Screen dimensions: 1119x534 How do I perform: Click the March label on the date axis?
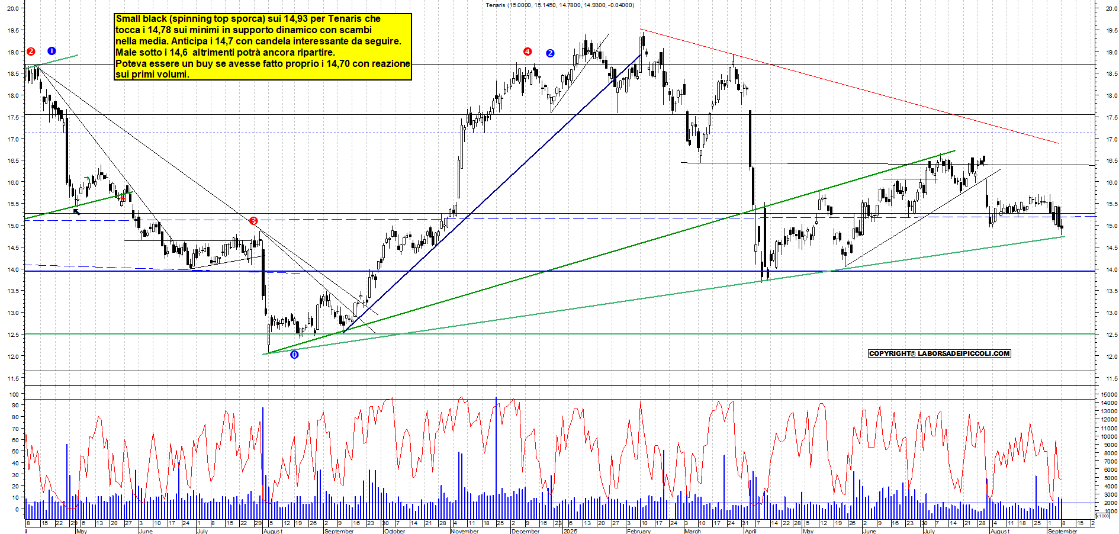(693, 531)
